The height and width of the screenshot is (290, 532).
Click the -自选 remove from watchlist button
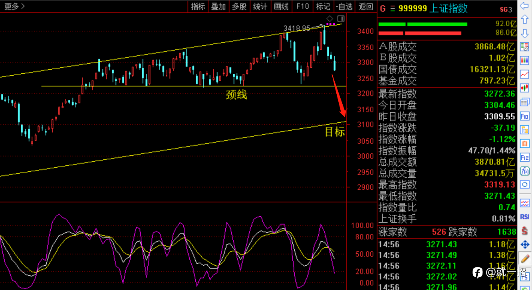point(344,6)
